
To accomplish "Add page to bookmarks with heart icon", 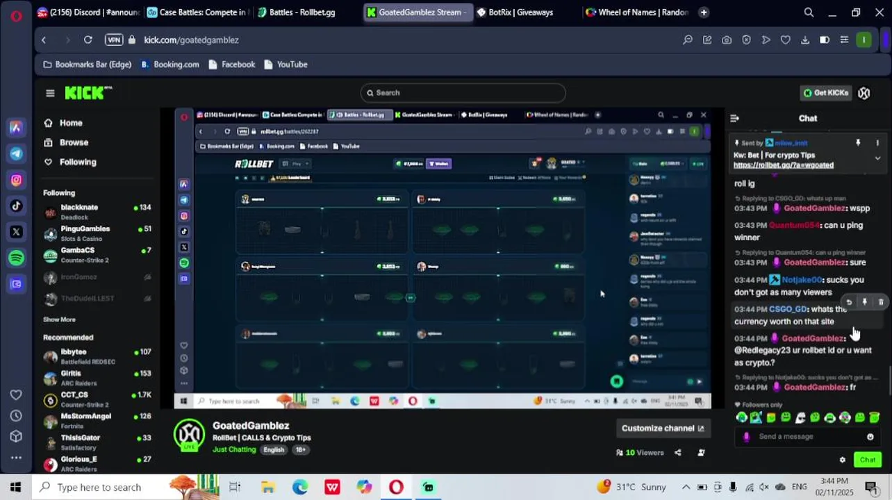I will click(786, 40).
